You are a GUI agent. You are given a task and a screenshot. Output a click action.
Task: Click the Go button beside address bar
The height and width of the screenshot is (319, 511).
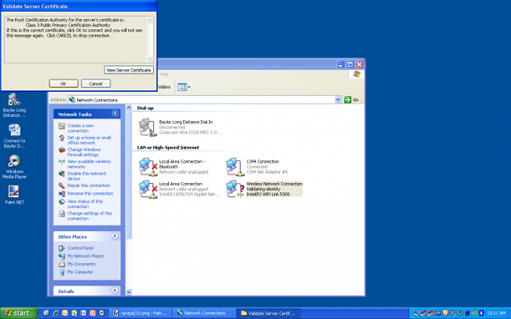point(351,100)
